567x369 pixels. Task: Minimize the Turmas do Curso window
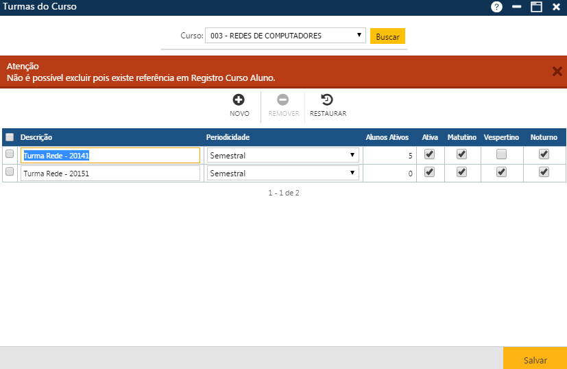click(x=517, y=7)
